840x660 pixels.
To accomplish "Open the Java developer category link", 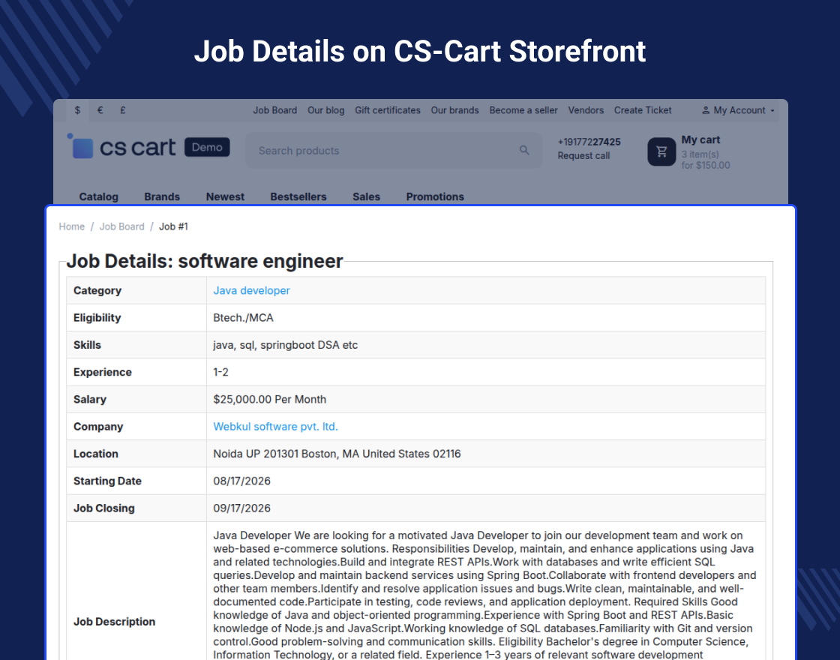I will [251, 290].
